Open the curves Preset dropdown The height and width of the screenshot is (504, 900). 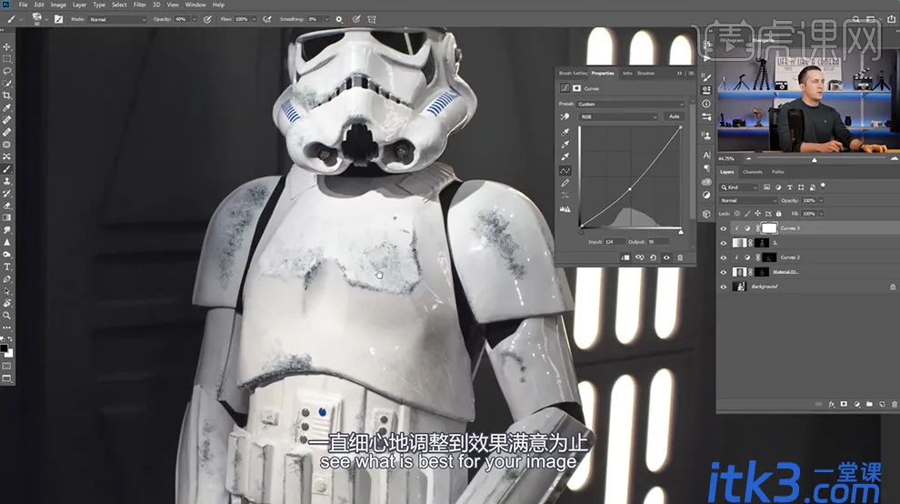(630, 104)
